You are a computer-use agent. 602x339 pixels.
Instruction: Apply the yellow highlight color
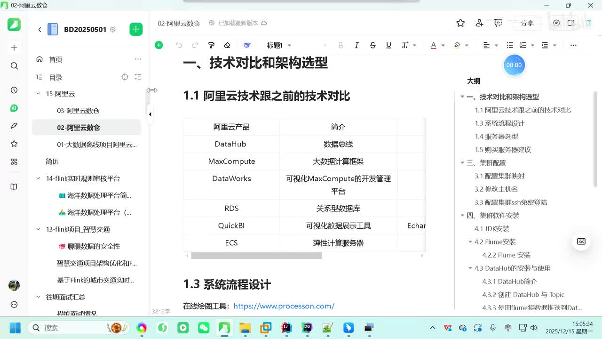point(457,45)
